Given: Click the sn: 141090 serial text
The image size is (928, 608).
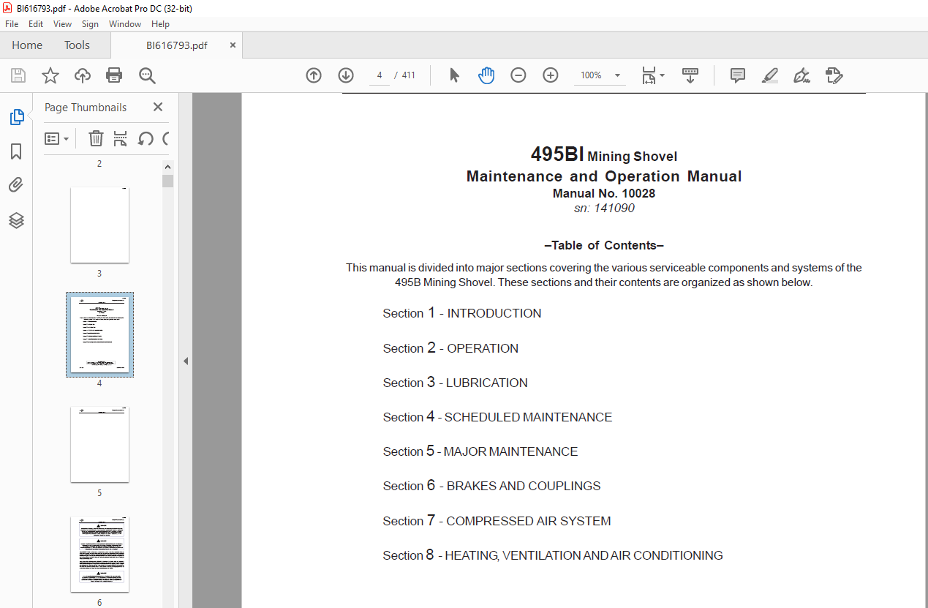Looking at the screenshot, I should pos(604,209).
